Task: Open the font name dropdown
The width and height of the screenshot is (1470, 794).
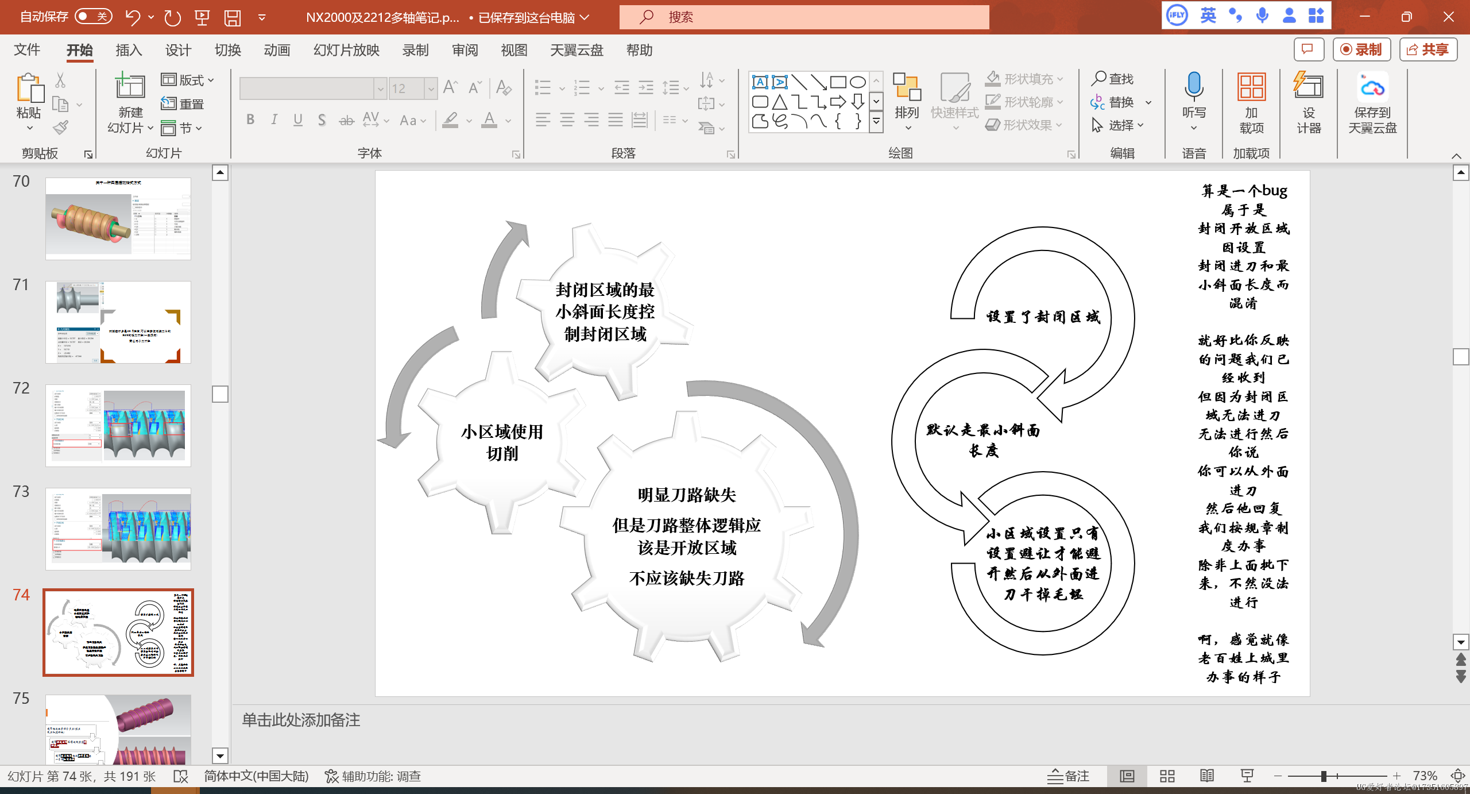Action: [380, 88]
